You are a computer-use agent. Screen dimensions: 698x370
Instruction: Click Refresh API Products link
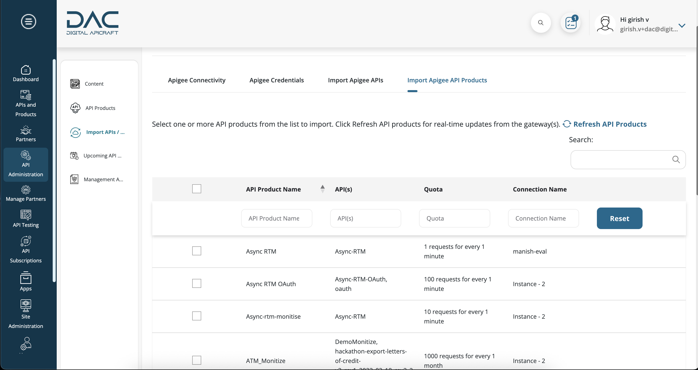[x=610, y=124]
